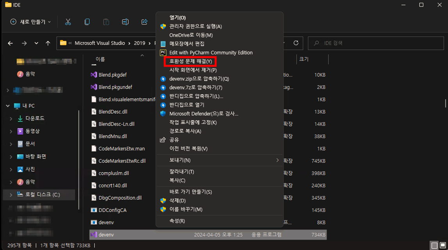Select the BlendDesc.dll file

point(113,112)
